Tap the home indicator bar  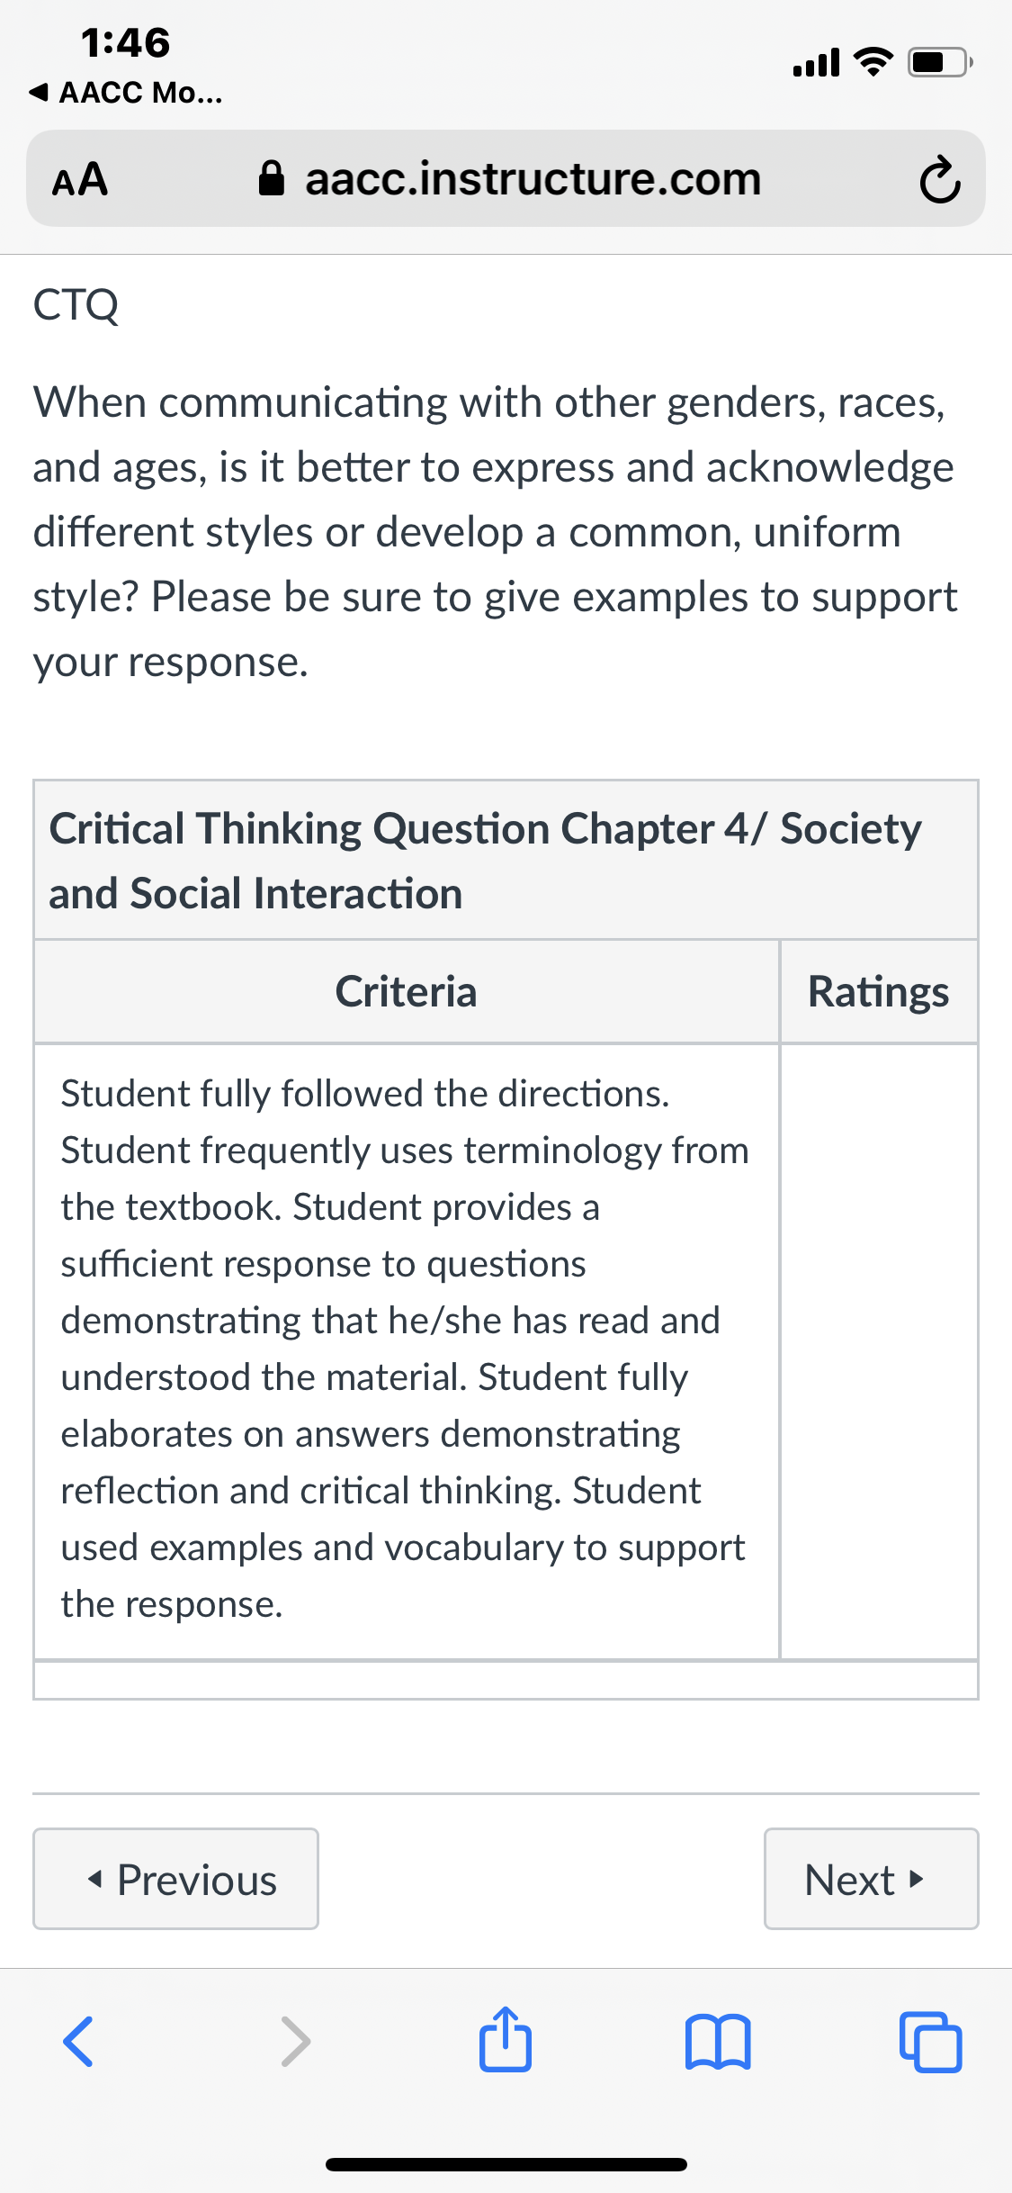click(506, 2164)
